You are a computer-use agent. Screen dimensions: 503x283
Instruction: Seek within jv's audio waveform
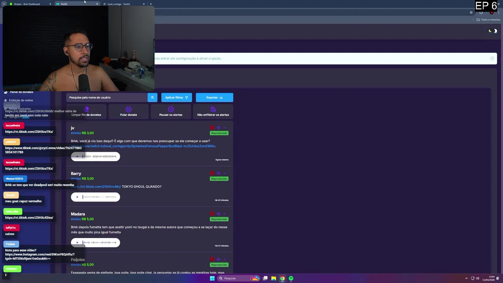pyautogui.click(x=99, y=156)
